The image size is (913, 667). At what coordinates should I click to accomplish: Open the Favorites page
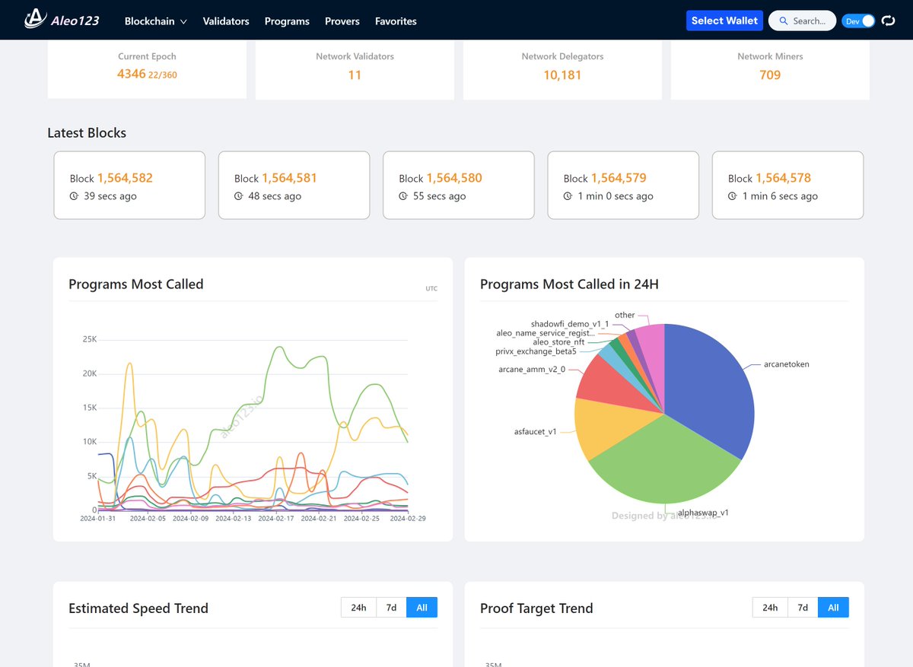point(396,21)
